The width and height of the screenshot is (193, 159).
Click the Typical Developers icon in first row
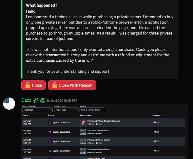[49, 122]
